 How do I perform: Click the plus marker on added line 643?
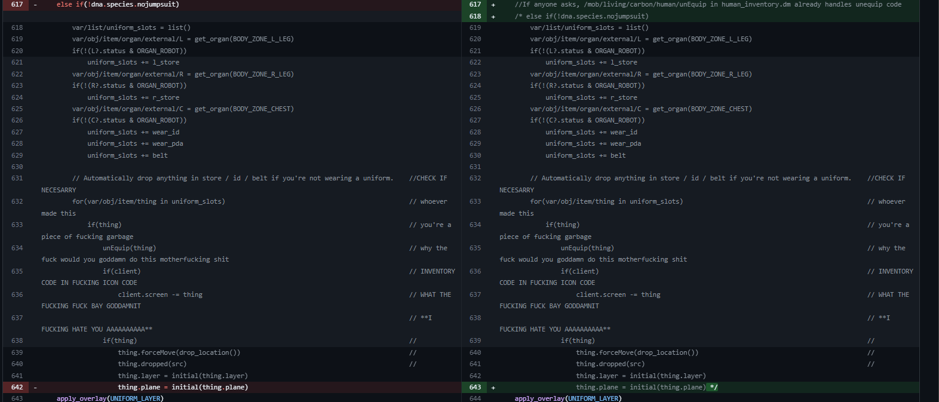[x=493, y=387]
